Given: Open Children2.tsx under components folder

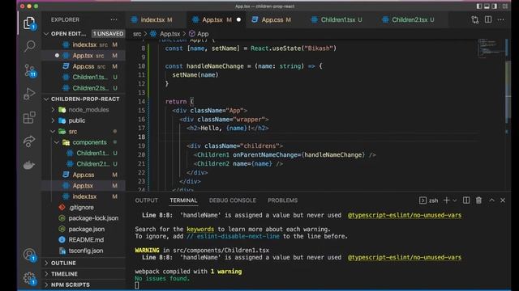Looking at the screenshot, I should 84,164.
